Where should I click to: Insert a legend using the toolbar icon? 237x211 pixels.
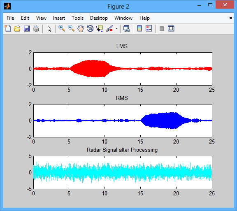(149, 28)
